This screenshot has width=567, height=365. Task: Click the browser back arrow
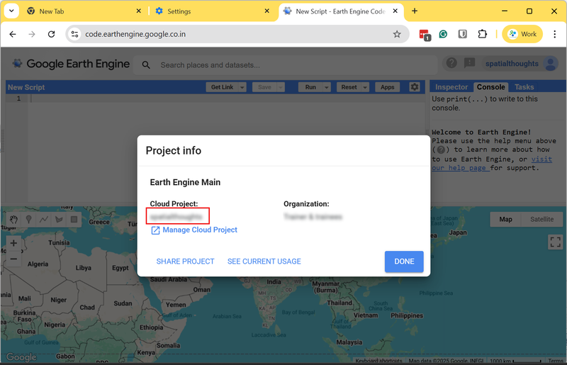[x=13, y=34]
